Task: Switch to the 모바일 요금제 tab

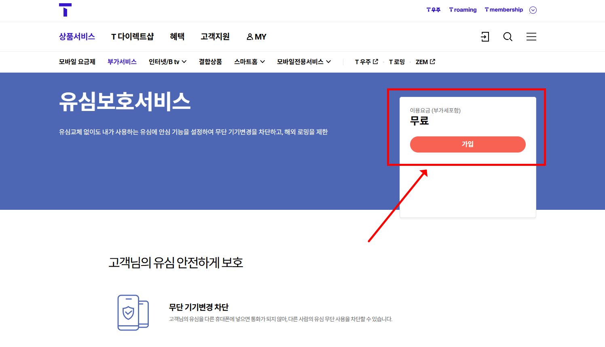Action: point(77,62)
